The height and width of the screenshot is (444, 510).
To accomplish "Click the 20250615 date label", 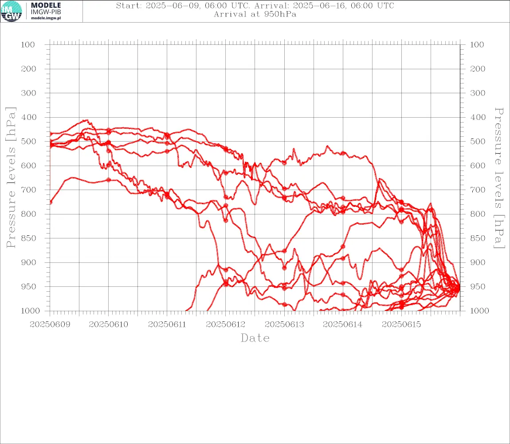I will [x=401, y=325].
